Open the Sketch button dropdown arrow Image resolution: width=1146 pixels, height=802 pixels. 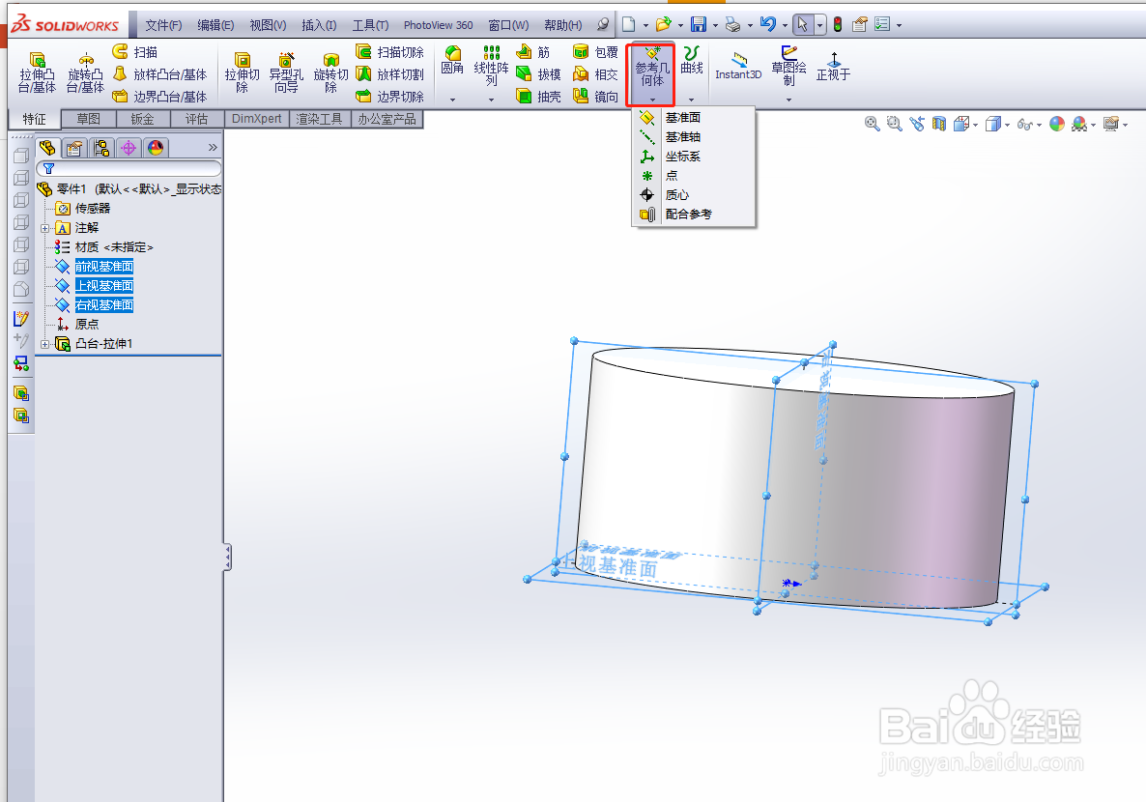point(788,100)
